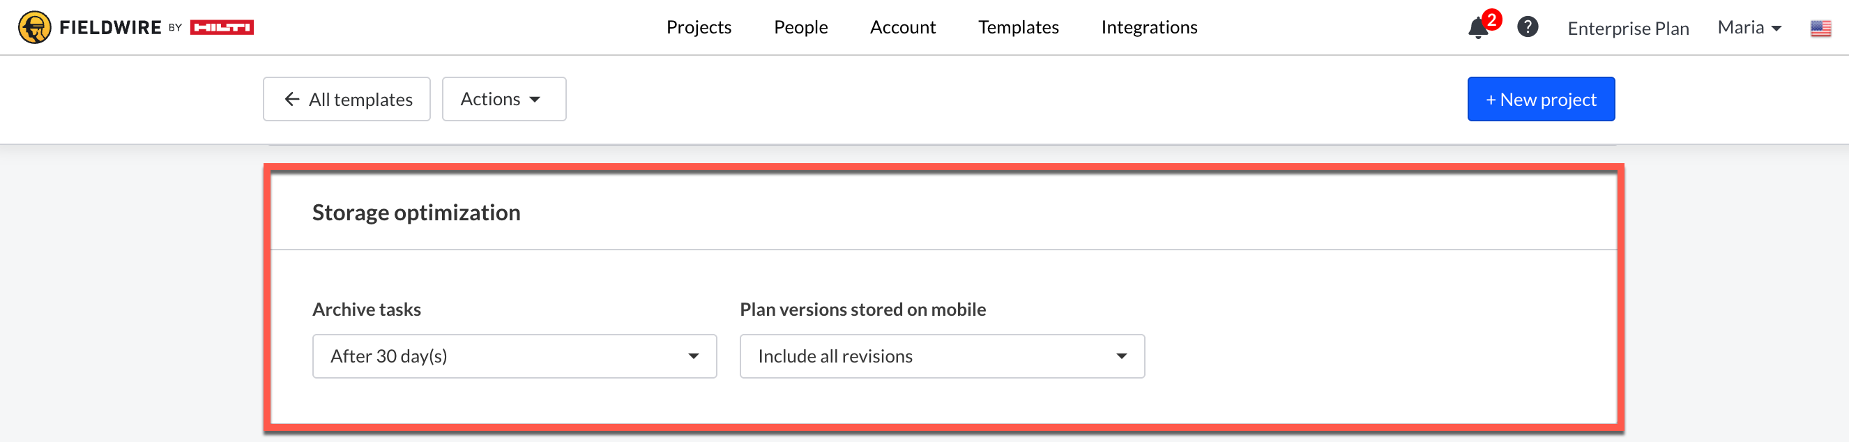Click the Enterprise Plan link
Screen dimensions: 1849x442
[x=1627, y=29]
